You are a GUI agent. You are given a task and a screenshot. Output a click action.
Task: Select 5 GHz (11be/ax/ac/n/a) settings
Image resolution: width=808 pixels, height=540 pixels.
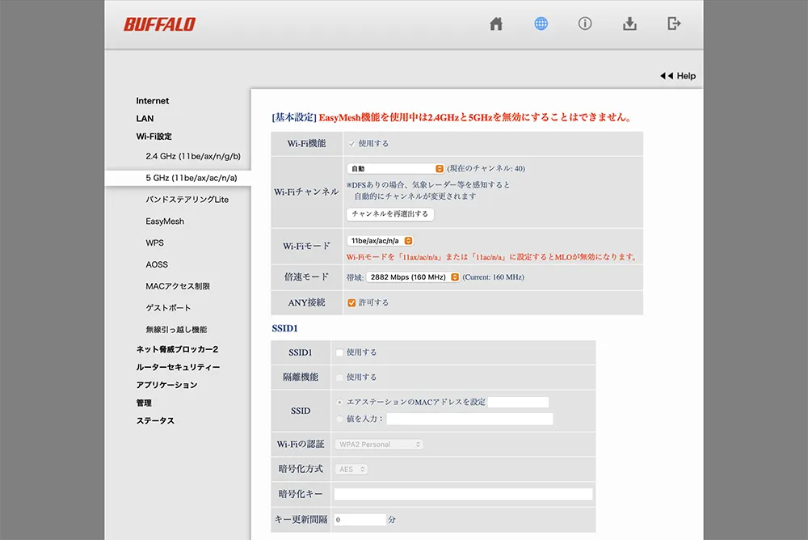pyautogui.click(x=191, y=178)
